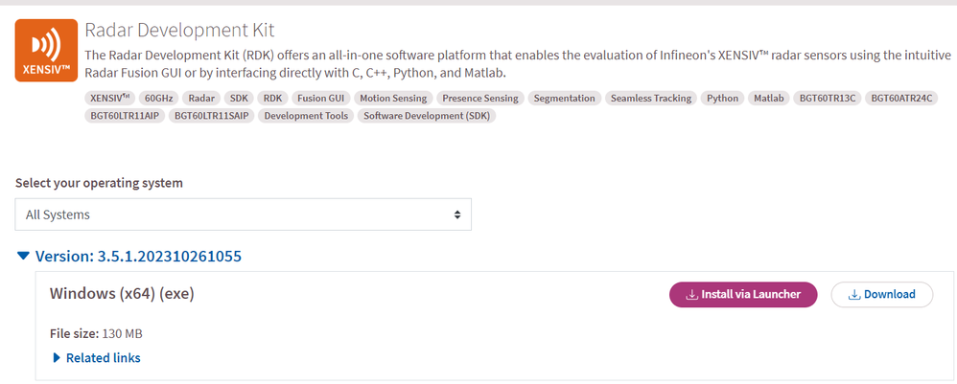957x384 pixels.
Task: Select the Fusion GUI tag
Action: pos(320,98)
